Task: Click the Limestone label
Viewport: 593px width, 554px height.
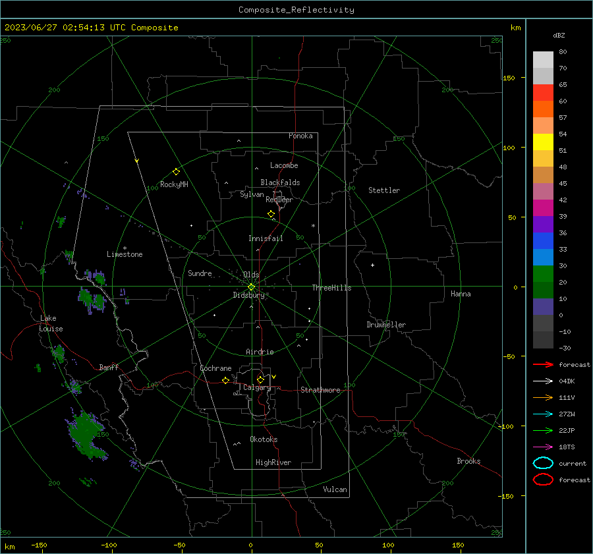Action: [x=125, y=254]
